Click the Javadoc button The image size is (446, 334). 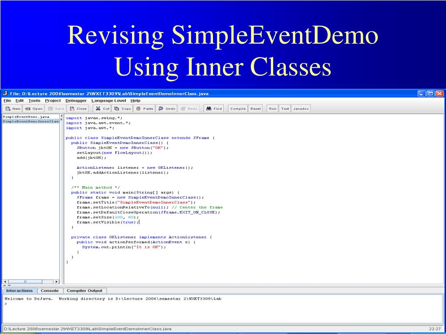(301, 108)
